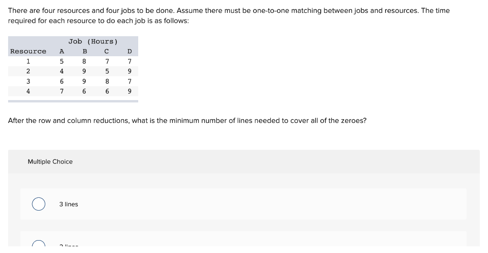This screenshot has width=488, height=253.
Task: Click the question about minimum number of lines
Action: 187,121
